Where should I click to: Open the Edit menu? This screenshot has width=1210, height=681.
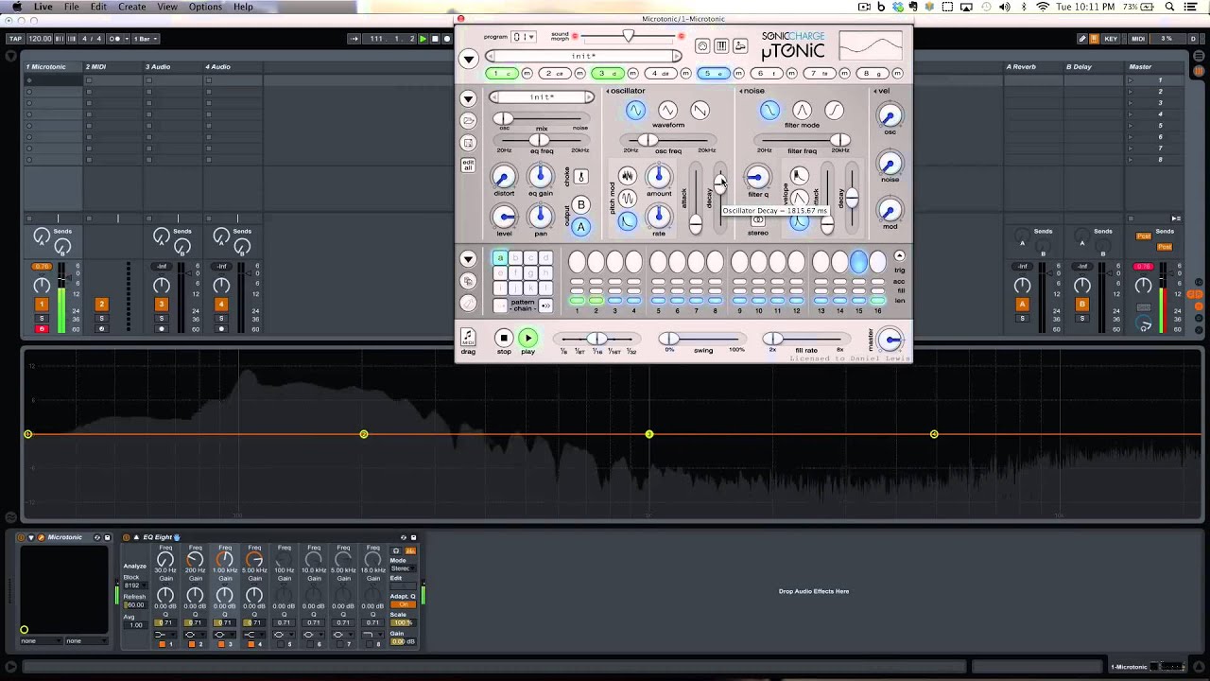[98, 7]
